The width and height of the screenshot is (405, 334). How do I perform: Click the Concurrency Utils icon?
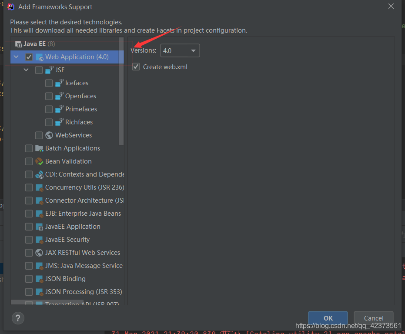pyautogui.click(x=39, y=188)
